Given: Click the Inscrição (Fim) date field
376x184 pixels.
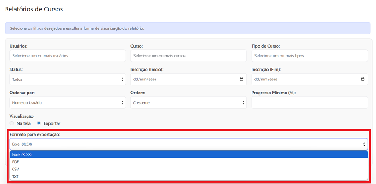Looking at the screenshot, I should click(304, 79).
